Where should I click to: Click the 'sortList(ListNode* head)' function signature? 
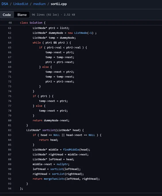click(x=55, y=130)
